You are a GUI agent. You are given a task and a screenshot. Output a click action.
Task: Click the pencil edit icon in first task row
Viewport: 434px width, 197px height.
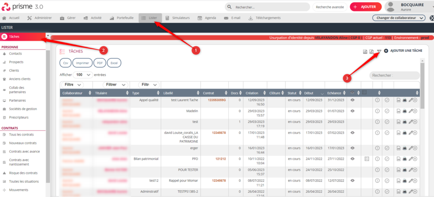click(x=410, y=100)
